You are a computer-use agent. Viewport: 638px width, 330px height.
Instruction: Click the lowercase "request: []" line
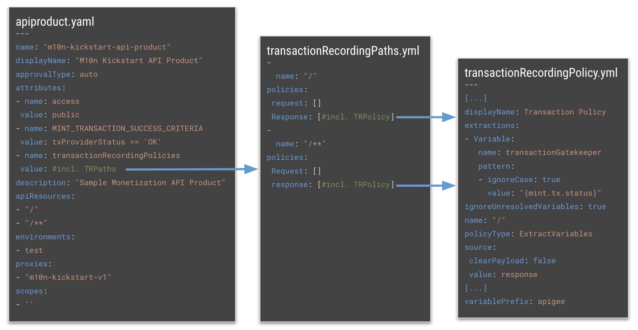[296, 103]
